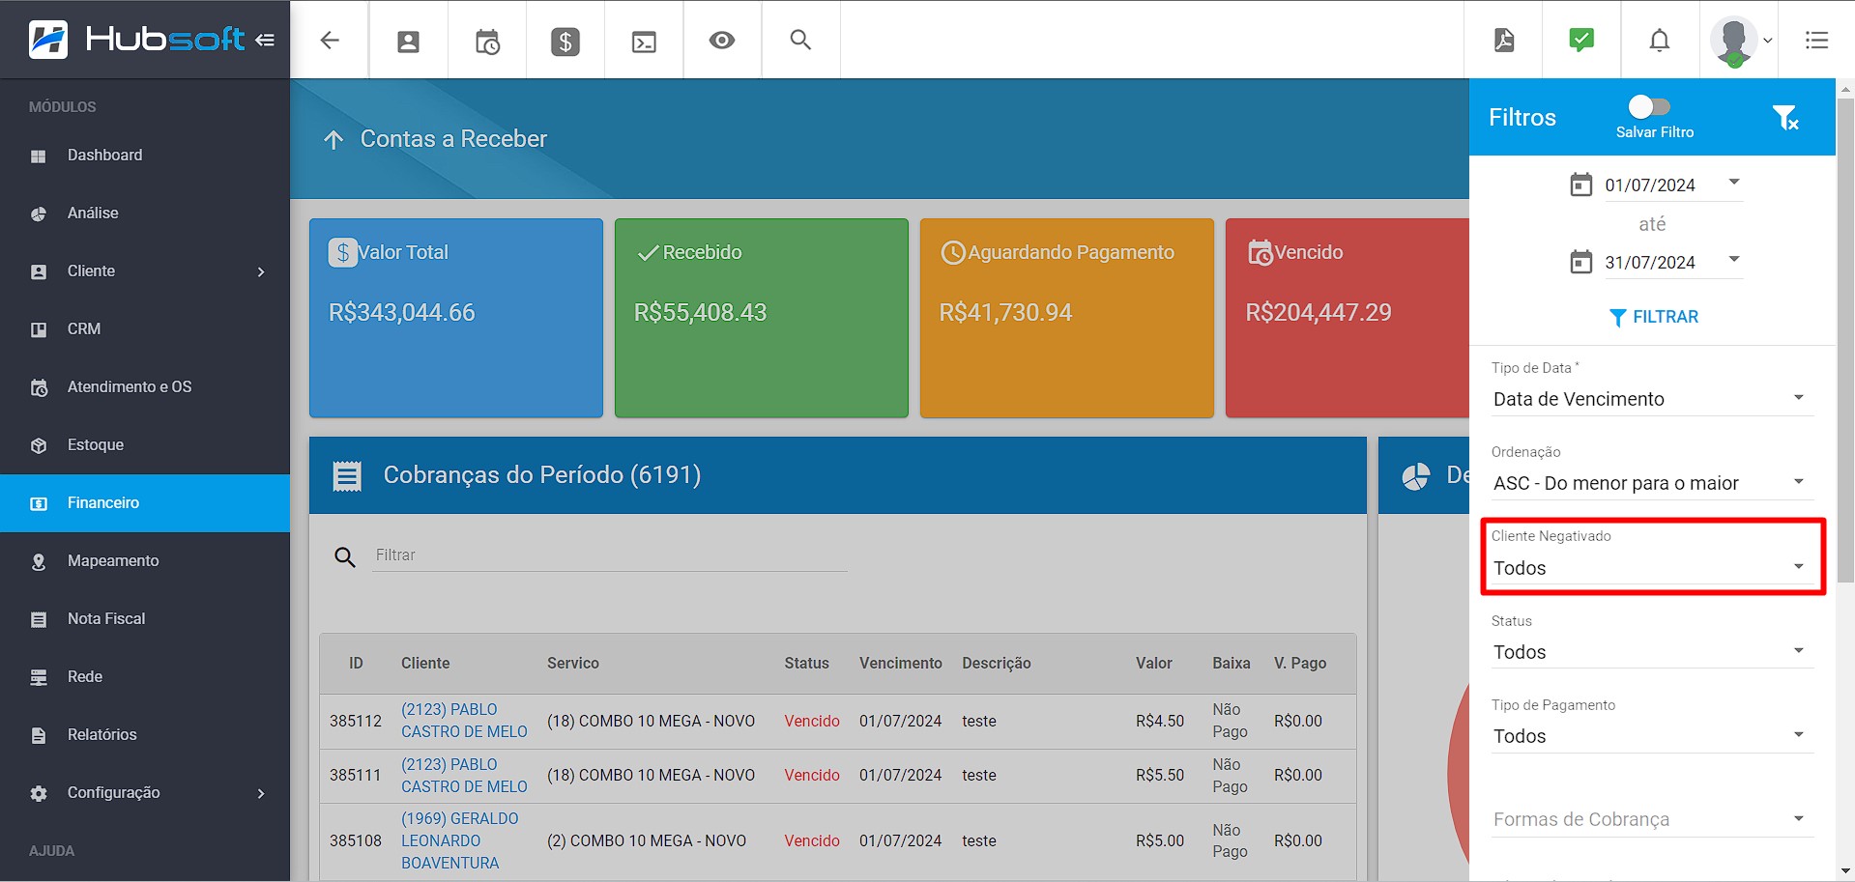Sort by Vencimento column header
The height and width of the screenshot is (882, 1855).
pos(900,664)
